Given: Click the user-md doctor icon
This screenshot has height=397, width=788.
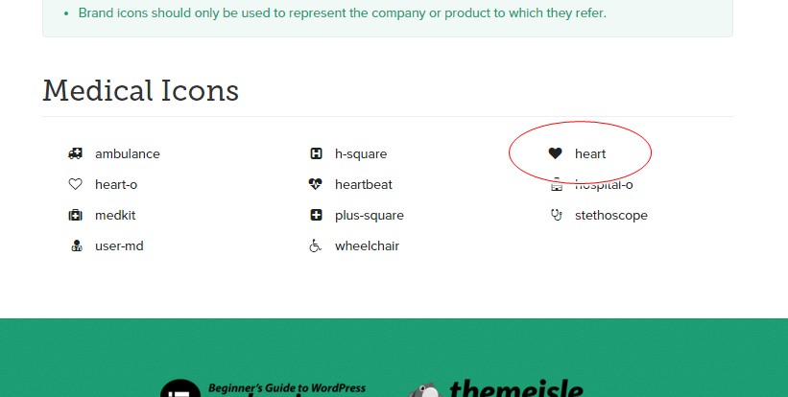Looking at the screenshot, I should [x=77, y=245].
